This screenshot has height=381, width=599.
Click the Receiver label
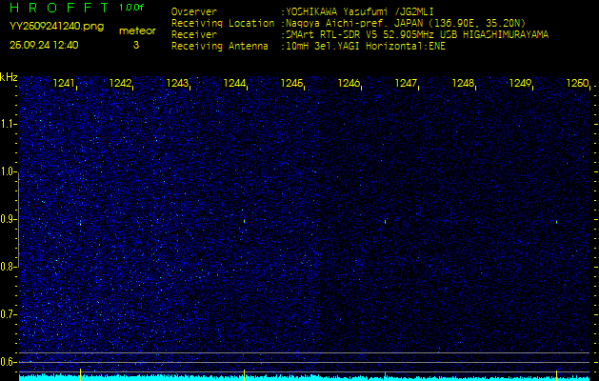[194, 35]
